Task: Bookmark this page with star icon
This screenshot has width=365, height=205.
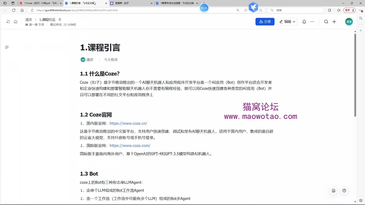Action: (261, 10)
